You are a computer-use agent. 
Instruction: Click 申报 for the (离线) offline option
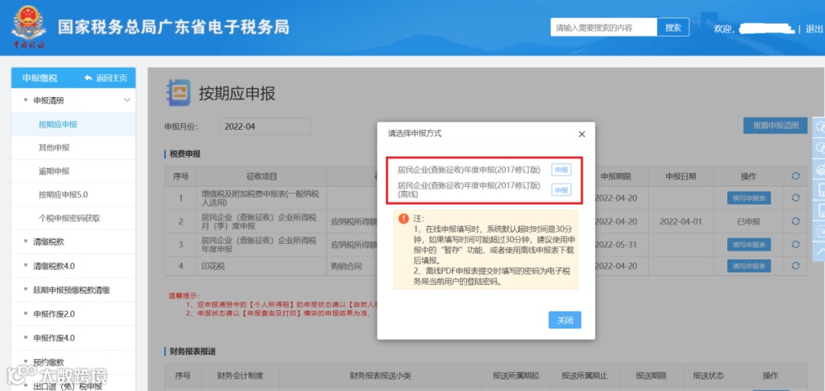pyautogui.click(x=561, y=190)
